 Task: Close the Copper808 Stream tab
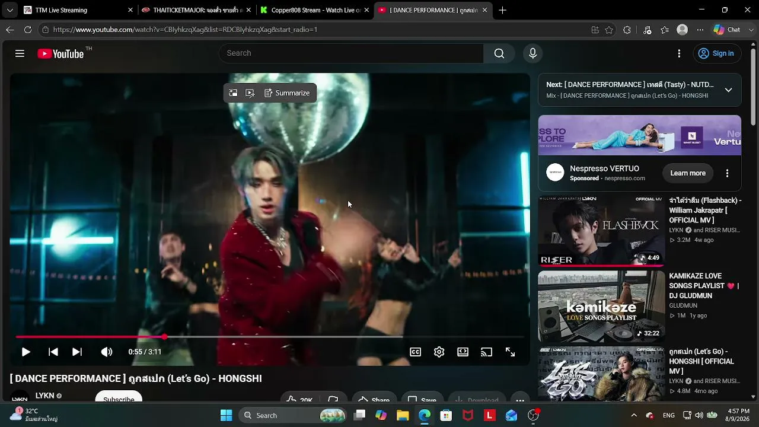[366, 10]
